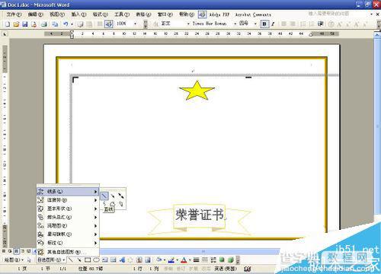
Task: Open the 格式(O) Format menu
Action: (101, 14)
